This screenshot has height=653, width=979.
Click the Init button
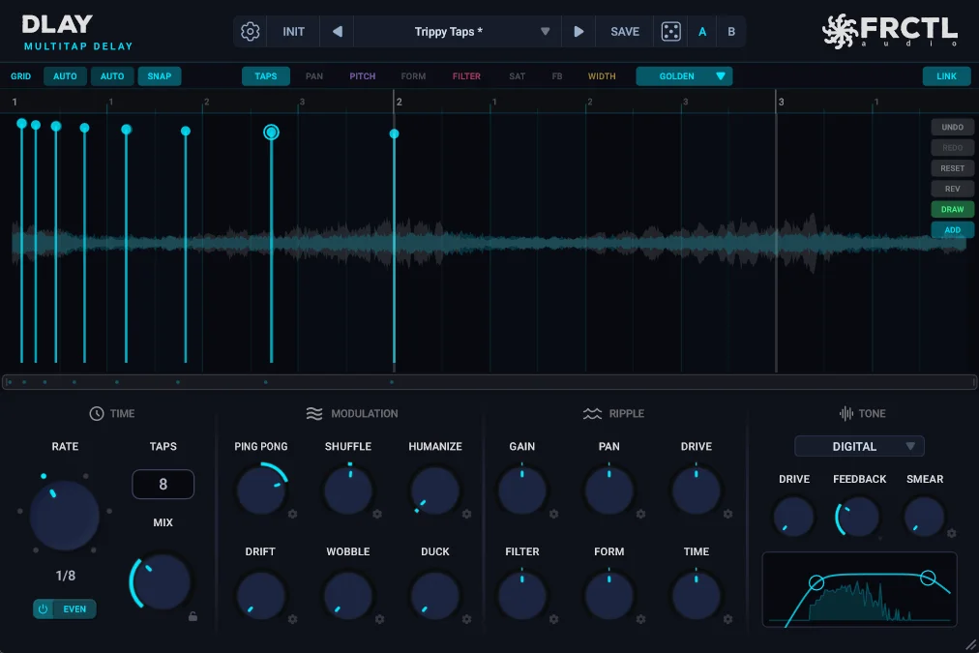293,31
